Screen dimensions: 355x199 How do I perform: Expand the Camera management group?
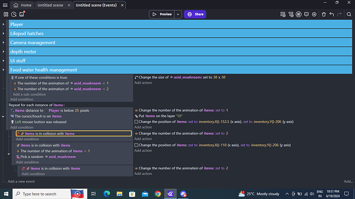[4, 43]
